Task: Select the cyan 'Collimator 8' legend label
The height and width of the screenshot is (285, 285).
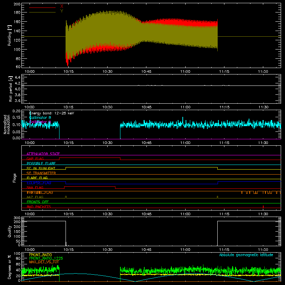Action: (40, 118)
